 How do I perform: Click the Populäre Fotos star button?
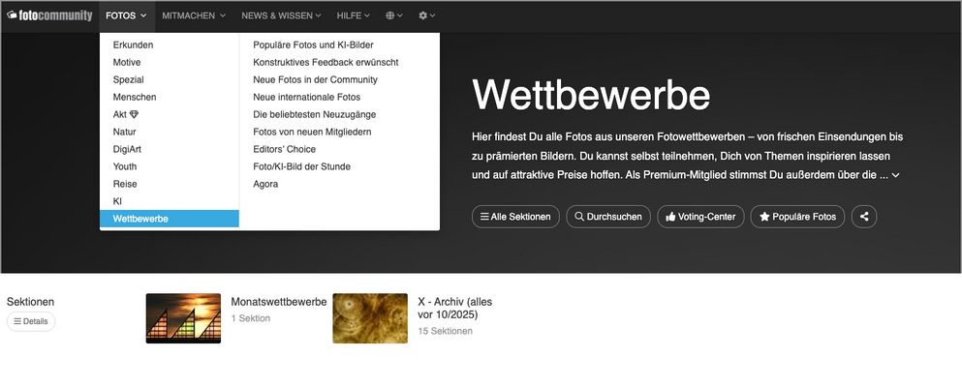(x=797, y=216)
